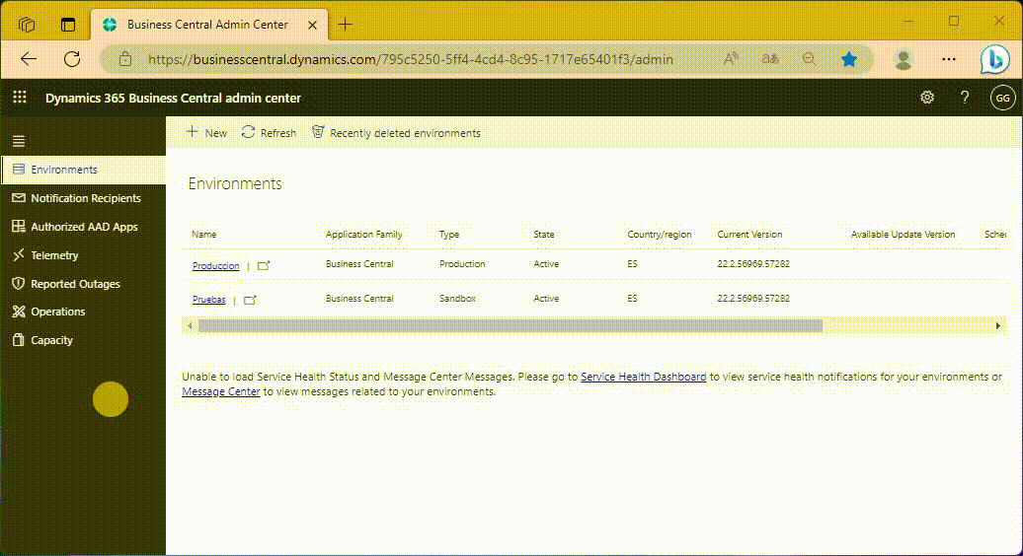Go to Notification Recipients
Viewport: 1023px width, 556px height.
point(85,198)
